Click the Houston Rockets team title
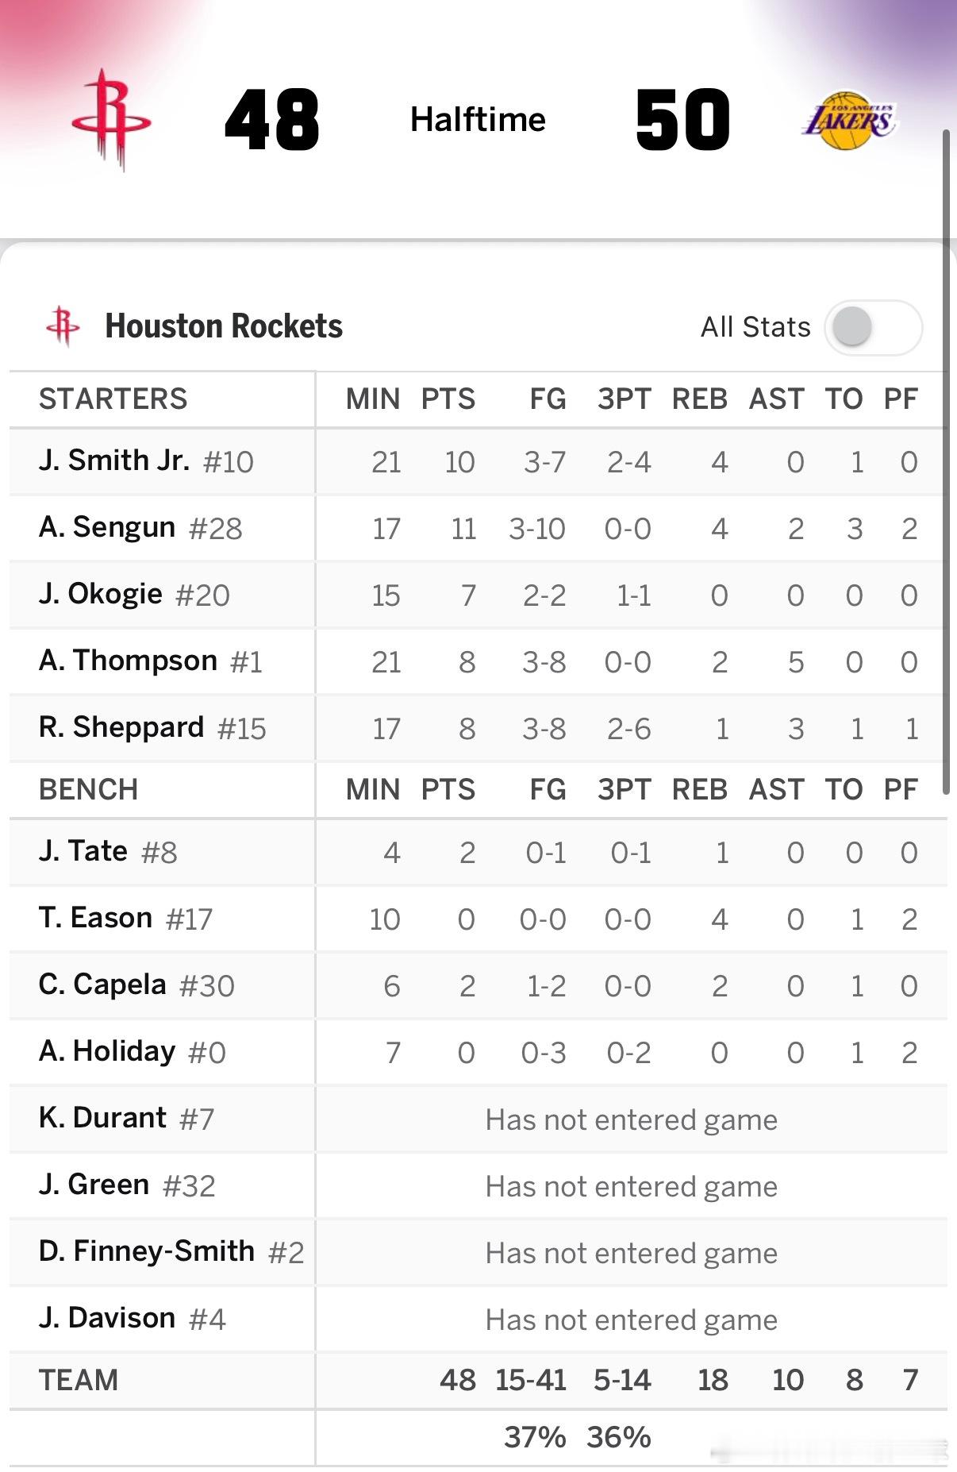The image size is (957, 1472). [224, 326]
